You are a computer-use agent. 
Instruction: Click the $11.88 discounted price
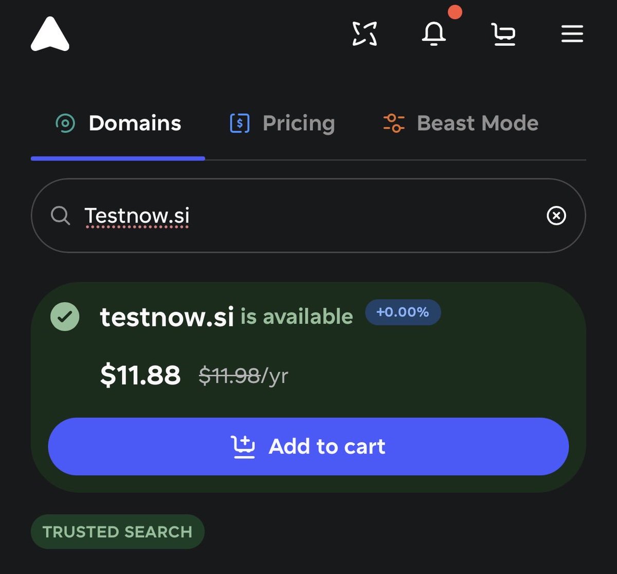140,375
